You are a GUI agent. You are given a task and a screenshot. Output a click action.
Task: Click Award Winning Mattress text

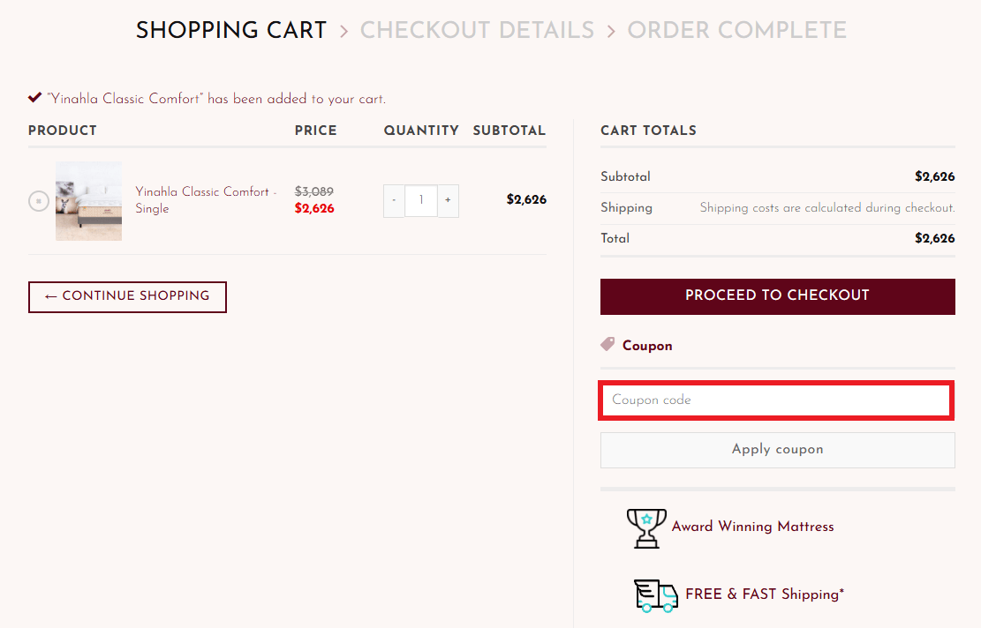pyautogui.click(x=752, y=527)
